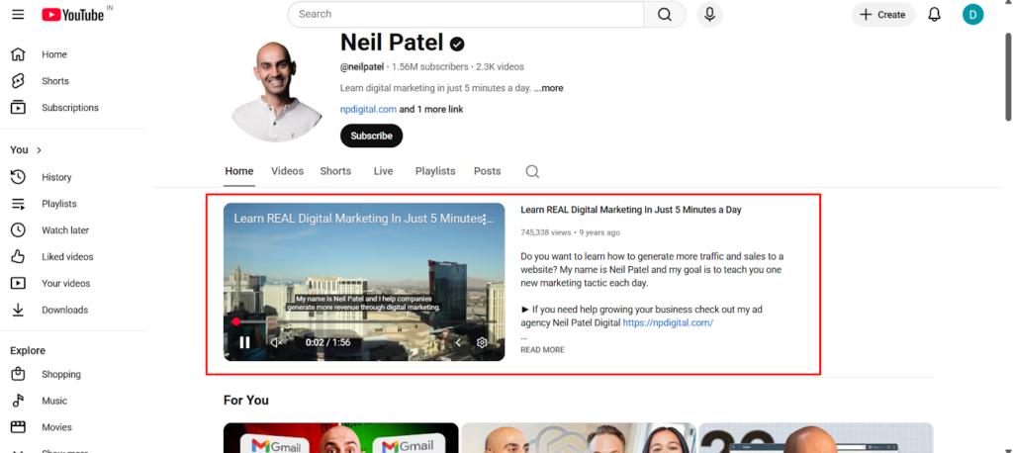Open the notifications bell
Image resolution: width=1013 pixels, height=453 pixels.
(934, 14)
